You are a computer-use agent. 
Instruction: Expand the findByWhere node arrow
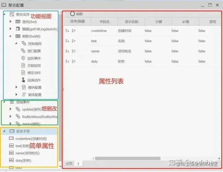11,116
